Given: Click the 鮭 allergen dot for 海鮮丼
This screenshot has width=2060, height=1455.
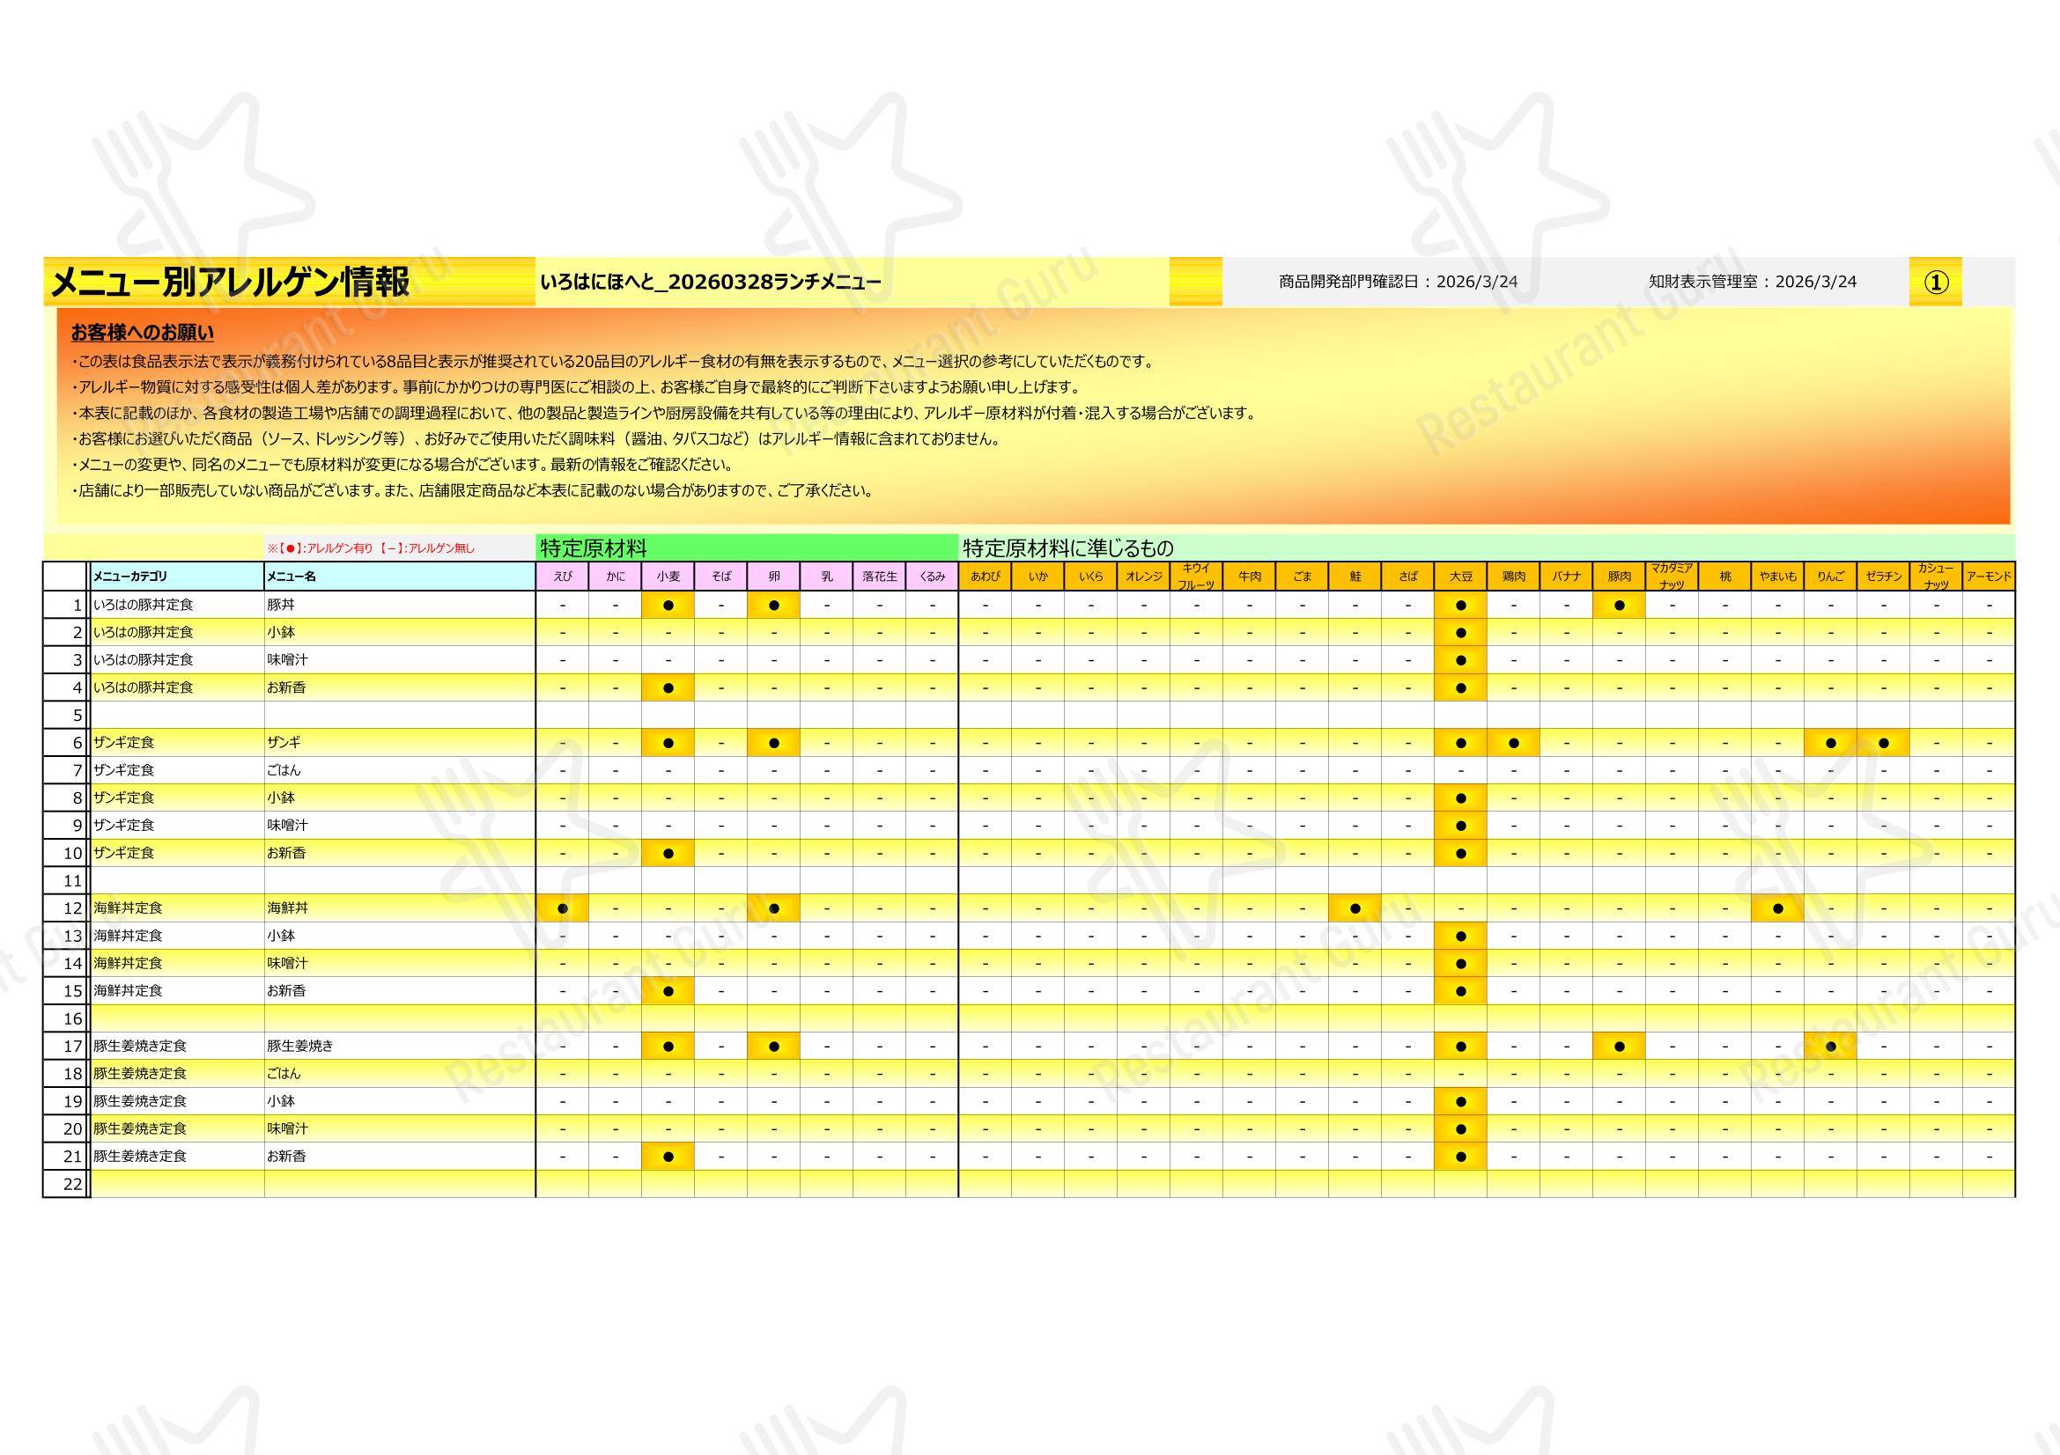Looking at the screenshot, I should (x=1355, y=908).
